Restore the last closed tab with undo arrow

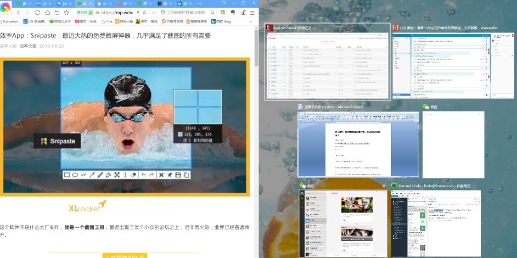tap(57, 13)
